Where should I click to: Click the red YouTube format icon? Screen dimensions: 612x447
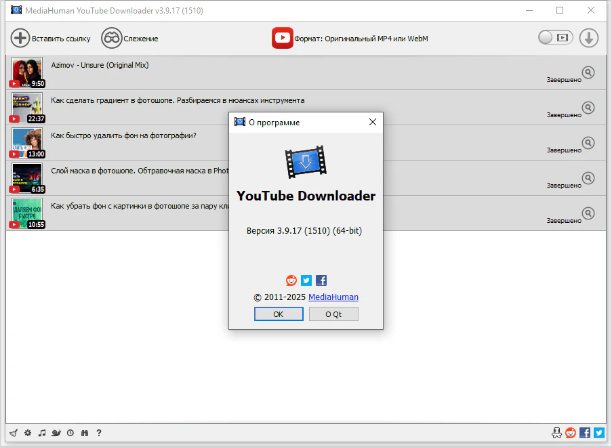tap(283, 38)
